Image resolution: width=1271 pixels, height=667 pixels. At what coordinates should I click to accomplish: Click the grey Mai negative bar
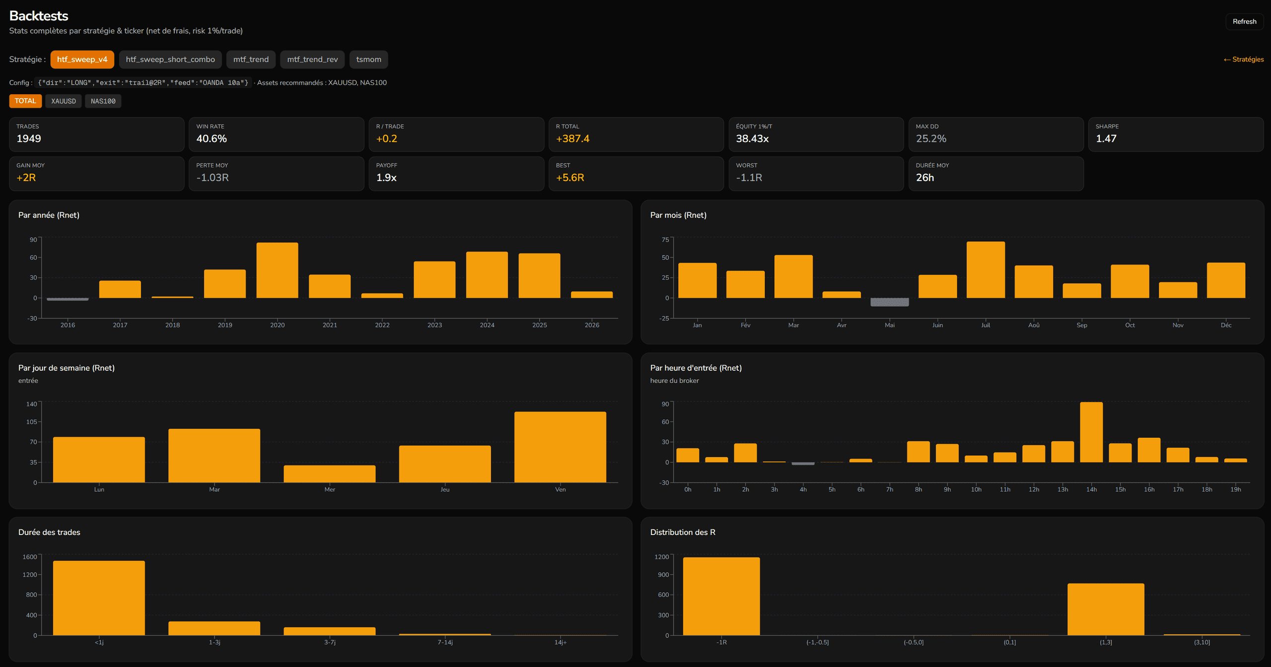[x=889, y=302]
